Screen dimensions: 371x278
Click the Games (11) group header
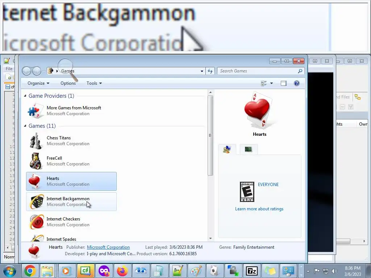click(x=42, y=126)
